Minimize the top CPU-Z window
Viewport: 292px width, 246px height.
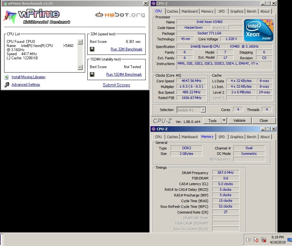click(x=263, y=3)
